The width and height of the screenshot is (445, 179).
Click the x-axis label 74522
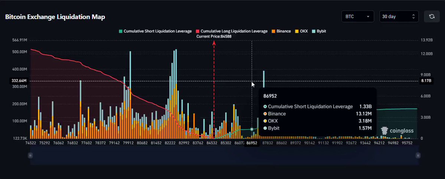coord(31,143)
